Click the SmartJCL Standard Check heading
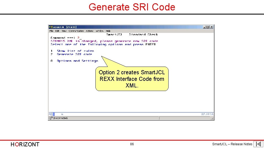The width and height of the screenshot is (264, 148). tap(132, 35)
